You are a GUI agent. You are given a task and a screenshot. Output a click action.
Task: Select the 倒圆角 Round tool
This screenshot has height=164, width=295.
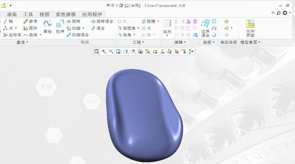[127, 28]
